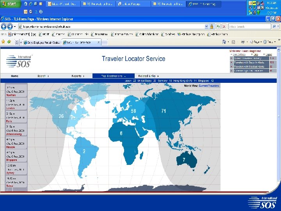The image size is (281, 211).
Task: Click the Current Travelers world view link
Action: pos(209,86)
